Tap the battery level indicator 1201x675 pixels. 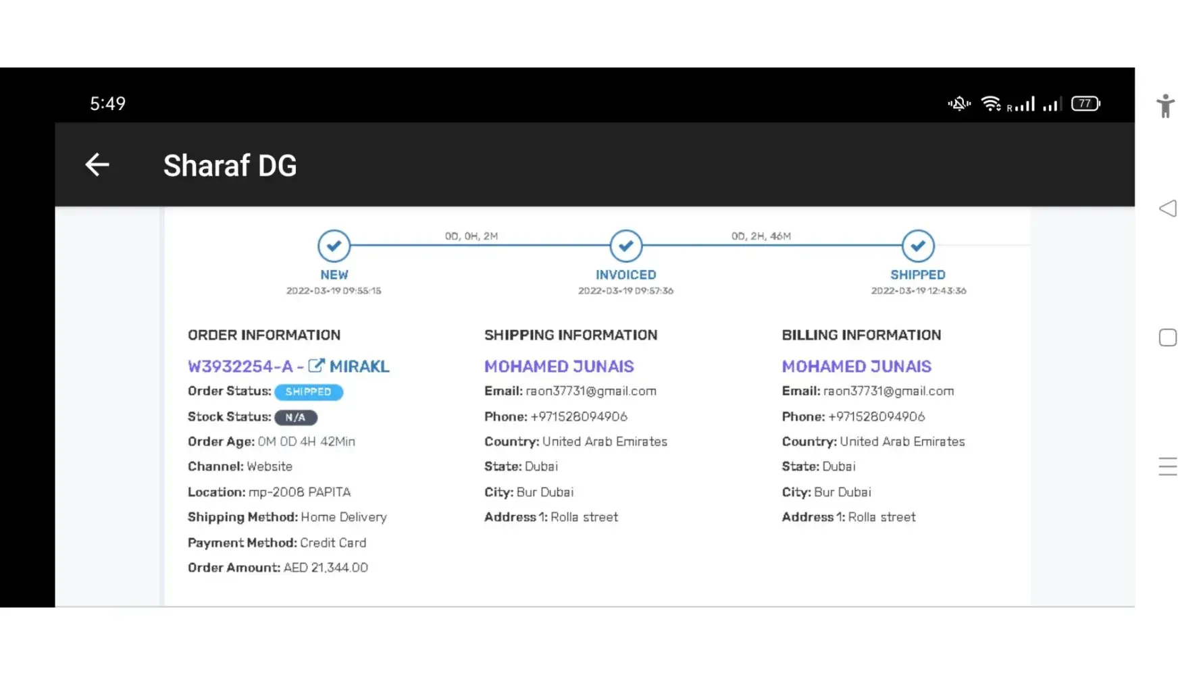point(1086,103)
